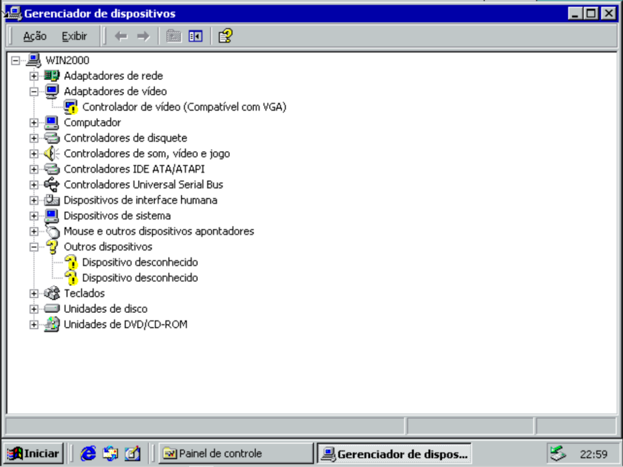The height and width of the screenshot is (467, 623).
Task: Click the back arrow in the toolbar
Action: 121,37
